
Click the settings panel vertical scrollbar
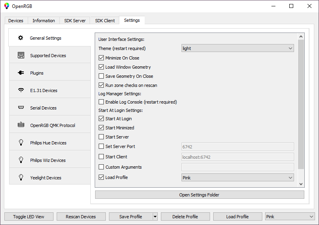coord(301,103)
